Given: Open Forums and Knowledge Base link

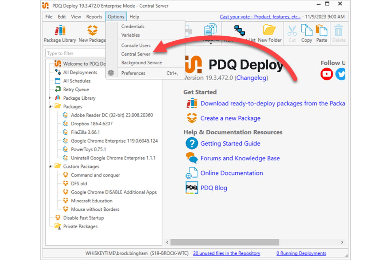Looking at the screenshot, I should click(240, 158).
